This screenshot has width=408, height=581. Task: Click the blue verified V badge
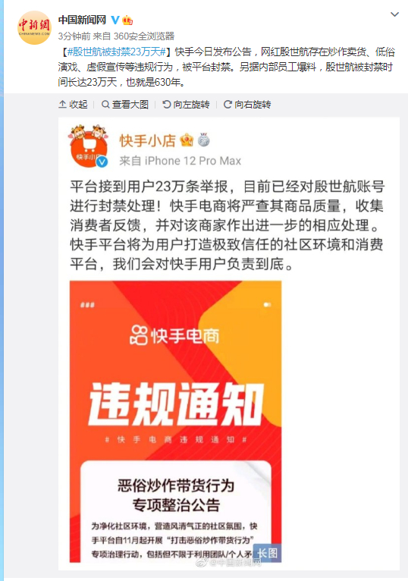click(115, 20)
